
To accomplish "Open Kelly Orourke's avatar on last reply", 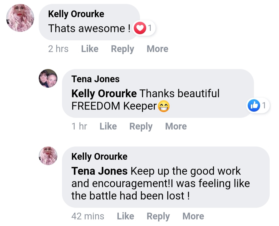I will point(48,156).
